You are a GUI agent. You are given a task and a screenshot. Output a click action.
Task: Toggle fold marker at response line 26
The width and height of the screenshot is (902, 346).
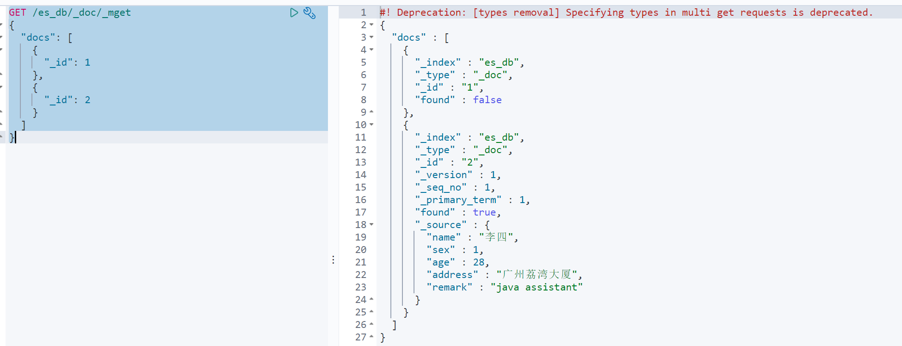pyautogui.click(x=371, y=325)
